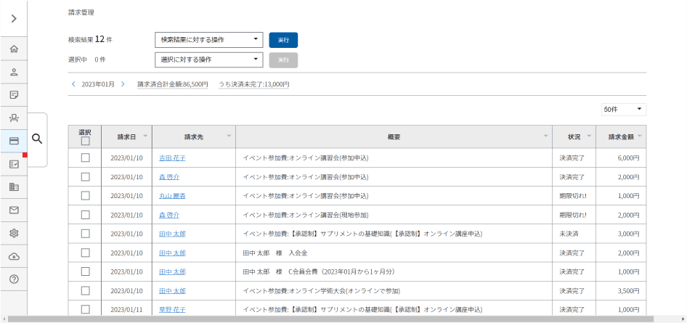Open the 50件 page size dropdown
This screenshot has width=687, height=323.
tap(623, 110)
